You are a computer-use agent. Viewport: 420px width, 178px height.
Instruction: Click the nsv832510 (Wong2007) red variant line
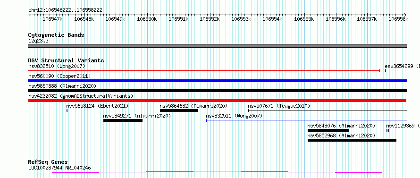click(204, 71)
